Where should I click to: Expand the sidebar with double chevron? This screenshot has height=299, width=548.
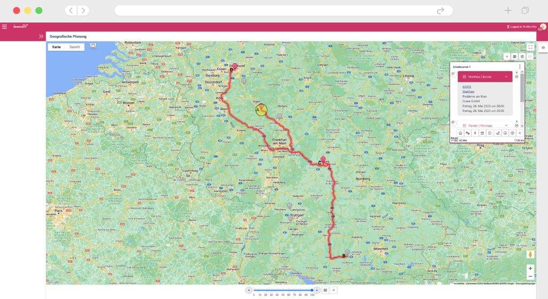click(41, 36)
